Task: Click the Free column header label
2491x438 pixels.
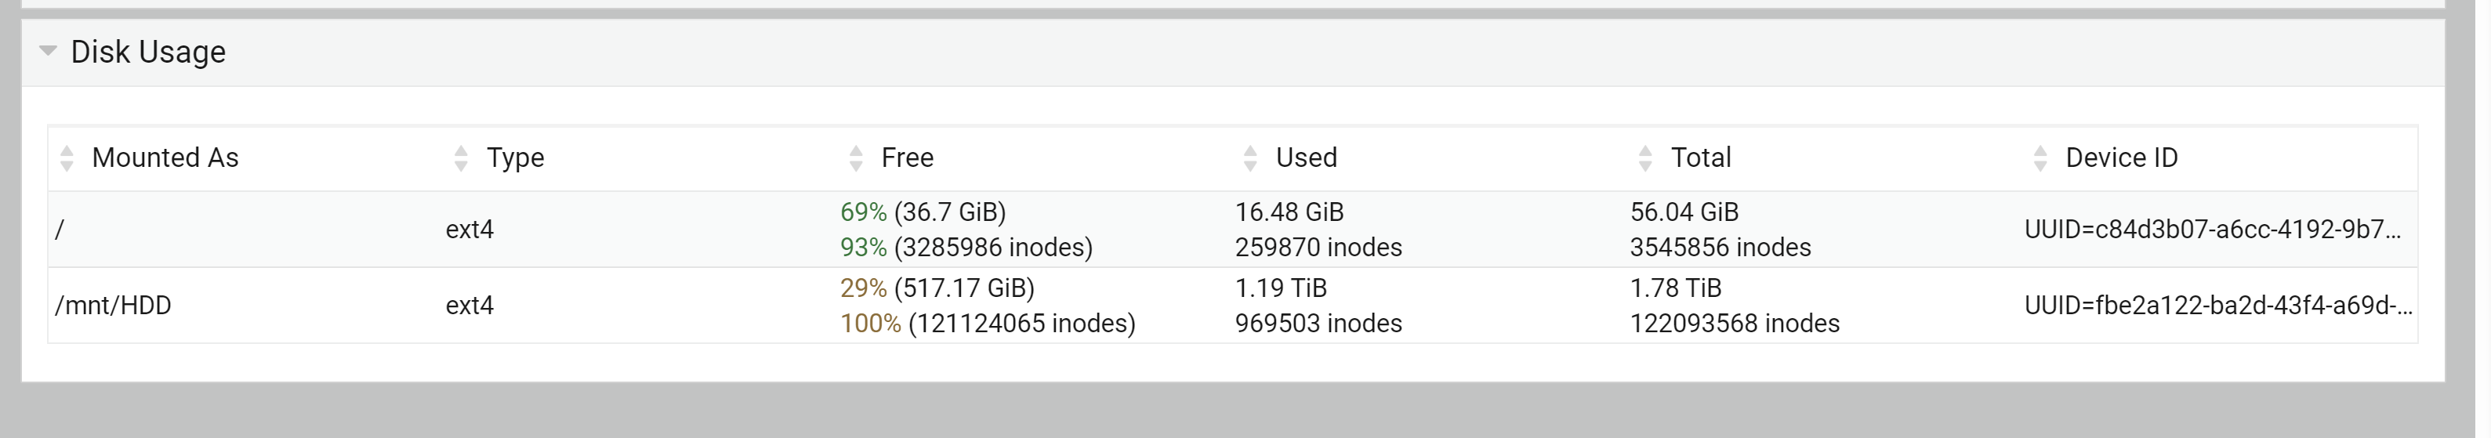Action: (907, 157)
